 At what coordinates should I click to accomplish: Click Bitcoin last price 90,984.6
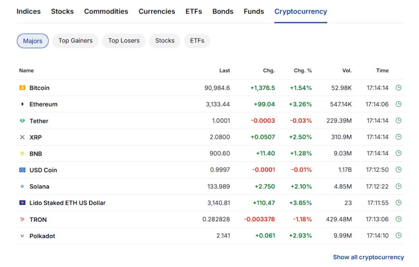[217, 88]
